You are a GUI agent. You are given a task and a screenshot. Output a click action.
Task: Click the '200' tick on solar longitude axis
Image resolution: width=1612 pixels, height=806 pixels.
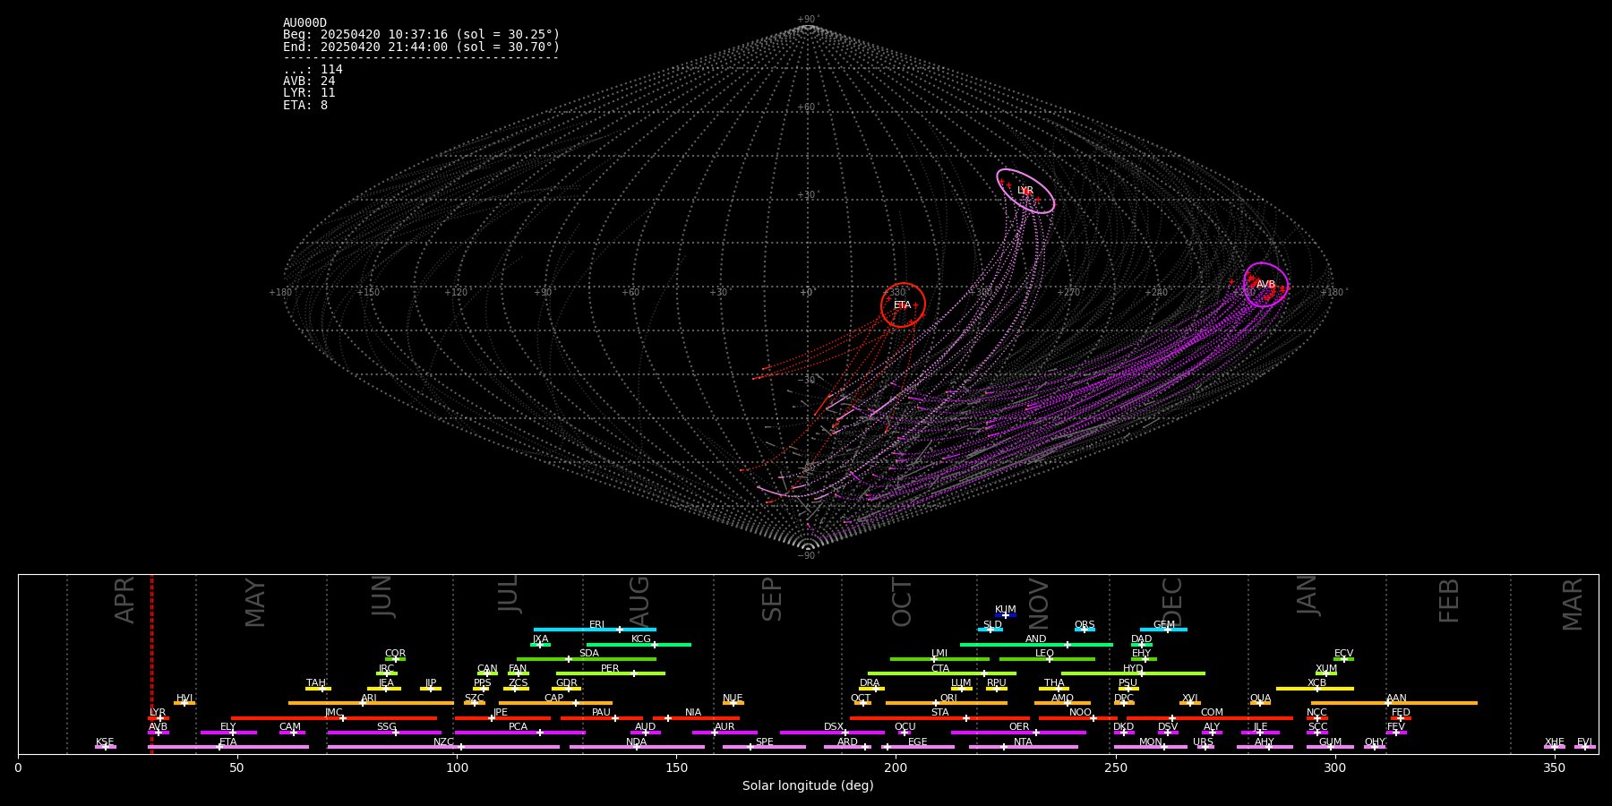pos(896,767)
